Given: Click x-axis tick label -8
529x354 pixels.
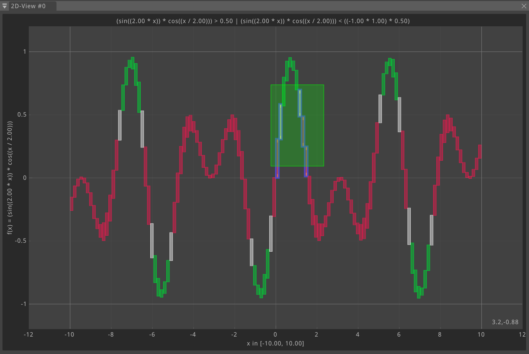Looking at the screenshot, I should [x=111, y=334].
